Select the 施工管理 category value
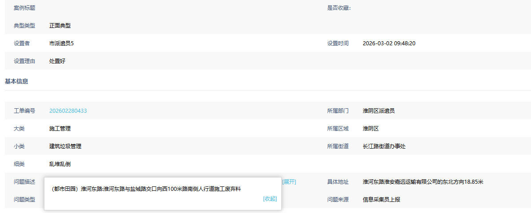 click(x=60, y=129)
